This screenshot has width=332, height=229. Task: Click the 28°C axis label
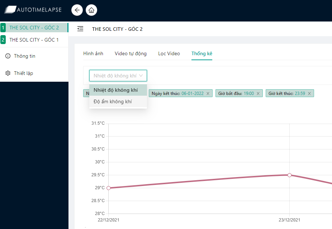point(100,214)
